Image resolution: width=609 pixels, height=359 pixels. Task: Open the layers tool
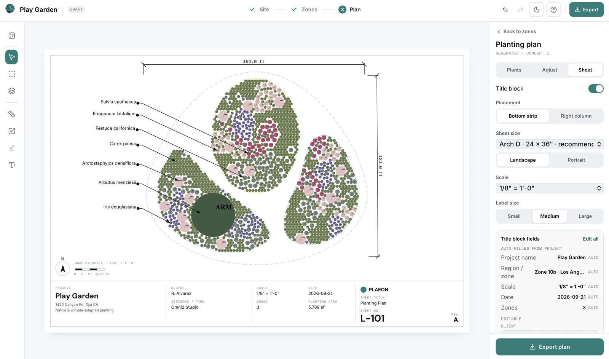pyautogui.click(x=12, y=91)
